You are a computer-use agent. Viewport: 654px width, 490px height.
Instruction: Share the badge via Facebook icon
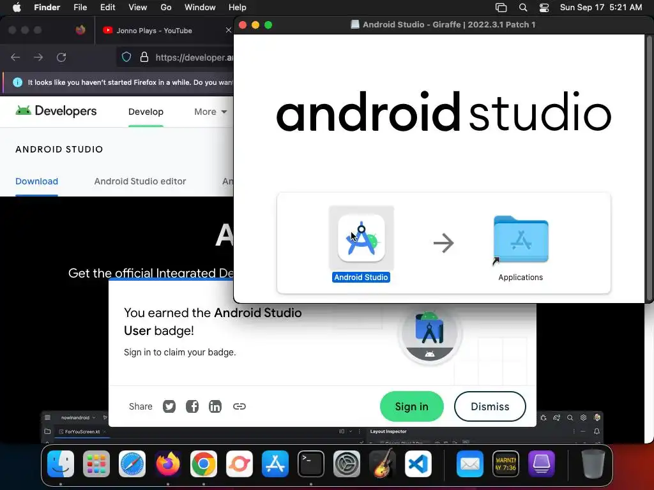192,406
